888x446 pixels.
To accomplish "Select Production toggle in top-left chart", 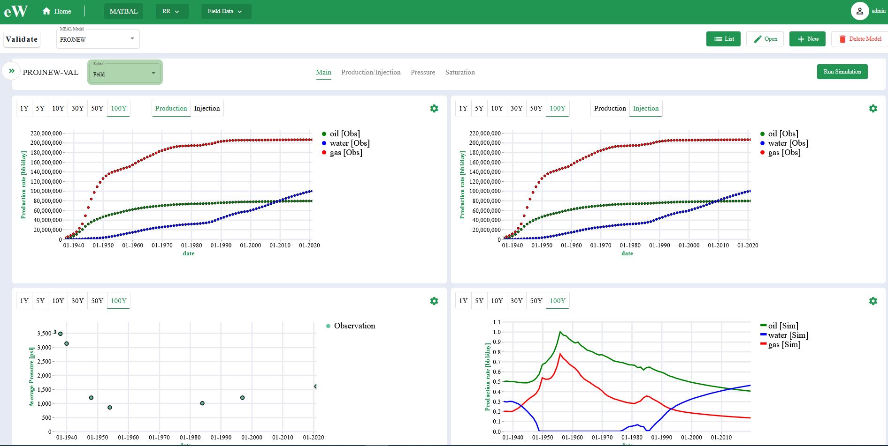I will point(171,108).
